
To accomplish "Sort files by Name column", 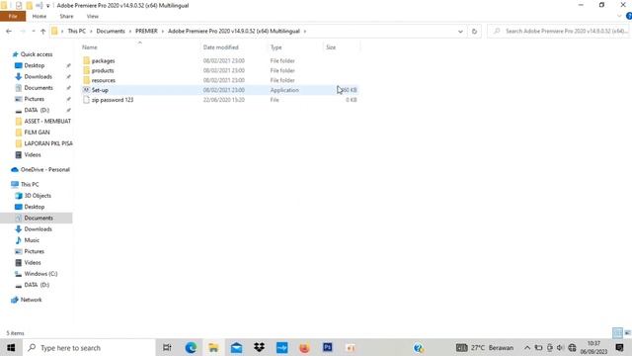I will (90, 47).
